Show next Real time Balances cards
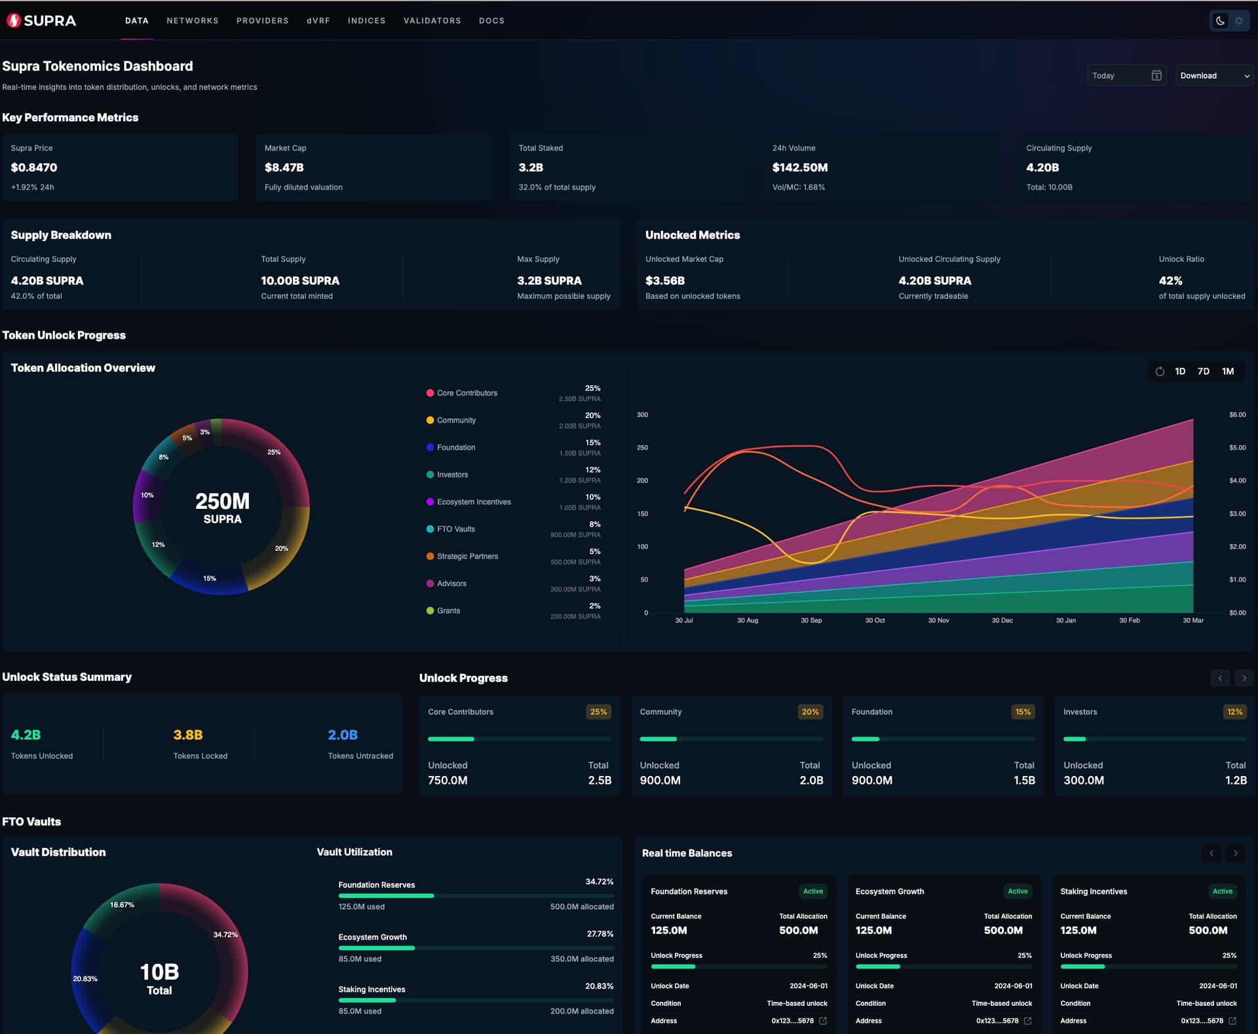 point(1235,853)
